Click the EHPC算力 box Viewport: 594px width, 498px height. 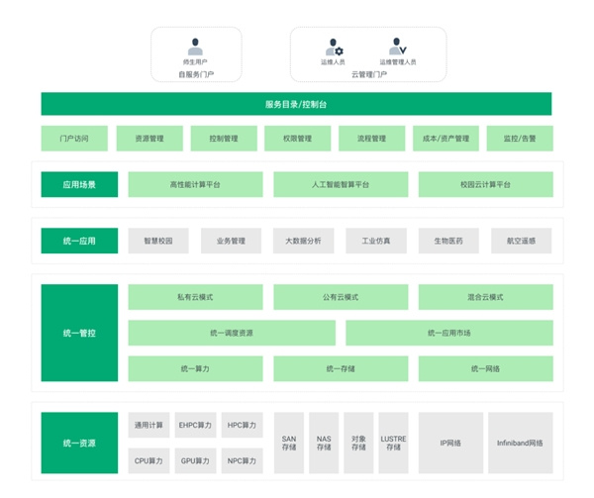pyautogui.click(x=195, y=425)
